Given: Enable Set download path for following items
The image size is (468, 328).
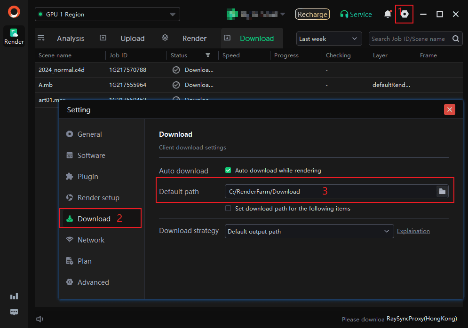Looking at the screenshot, I should pyautogui.click(x=228, y=208).
